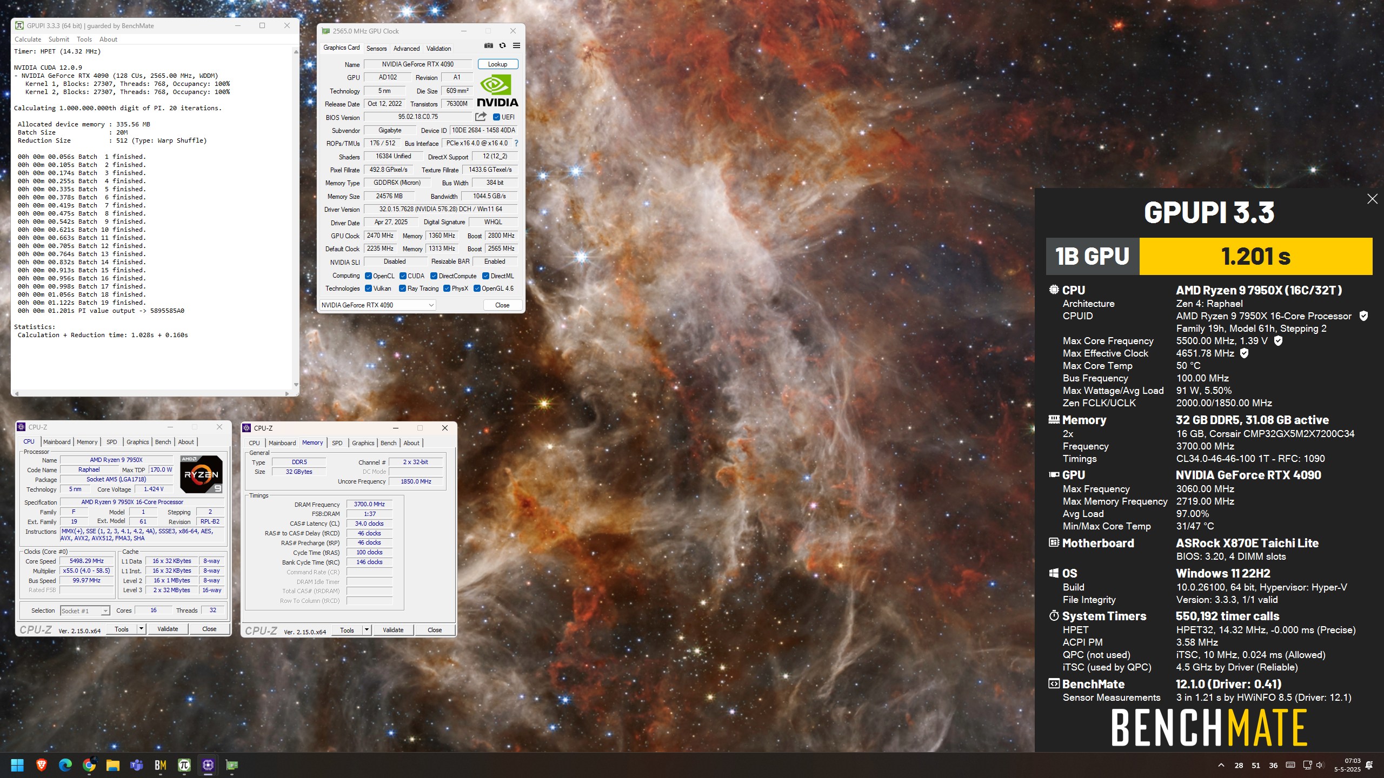
Task: Expand the Tools arrow in the CPU-Z CPU window
Action: coord(141,629)
